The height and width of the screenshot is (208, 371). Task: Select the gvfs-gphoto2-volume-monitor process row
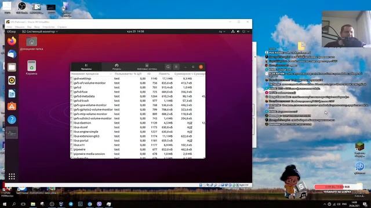click(138, 109)
